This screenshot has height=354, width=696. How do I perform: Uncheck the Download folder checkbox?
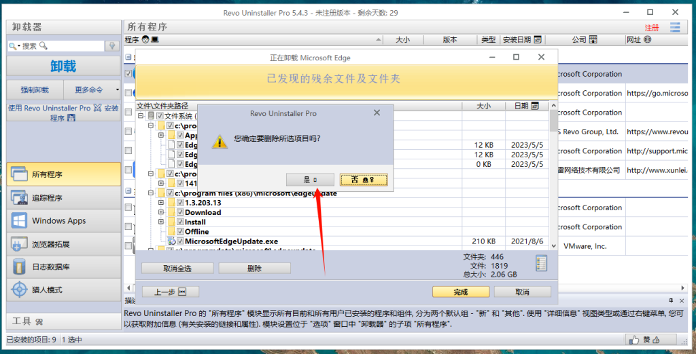(179, 212)
